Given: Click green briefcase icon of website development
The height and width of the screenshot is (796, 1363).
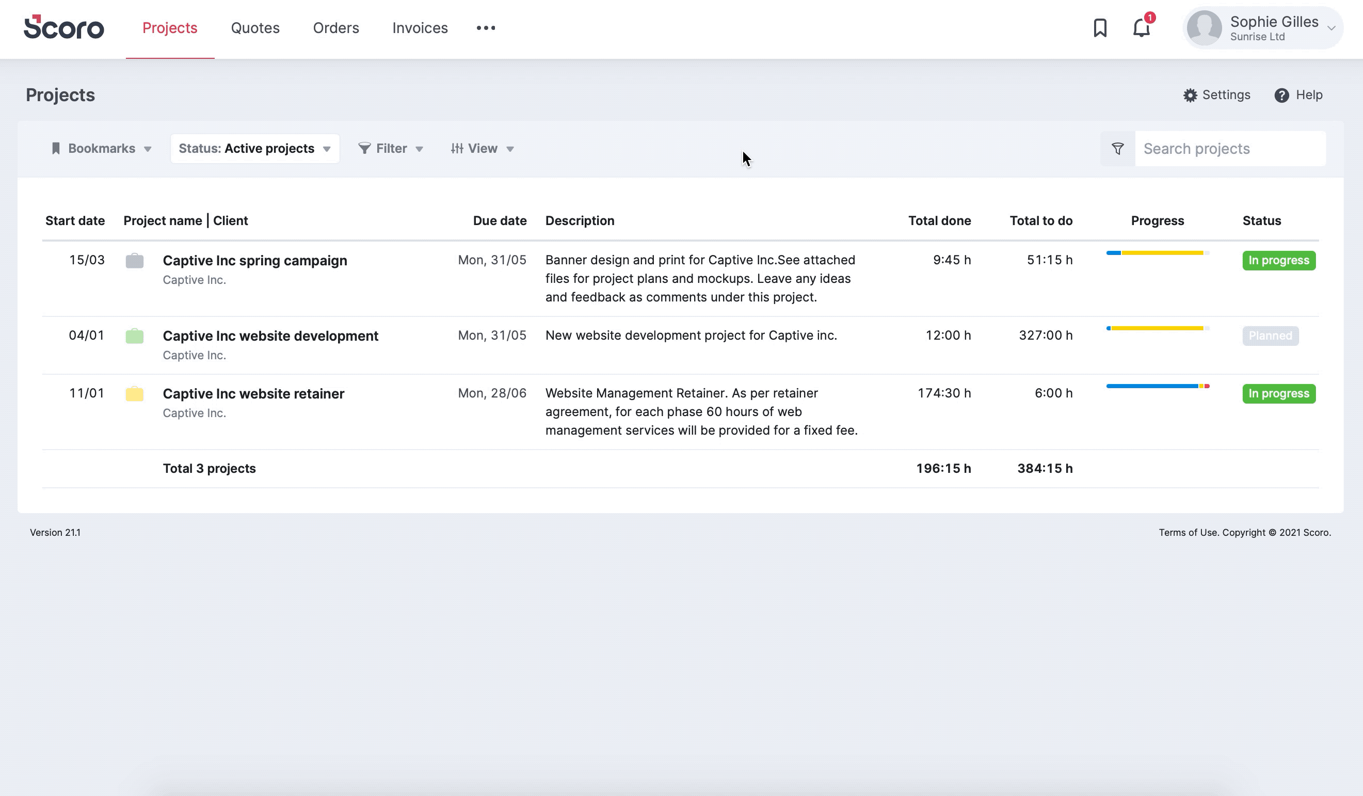Looking at the screenshot, I should click(x=135, y=336).
